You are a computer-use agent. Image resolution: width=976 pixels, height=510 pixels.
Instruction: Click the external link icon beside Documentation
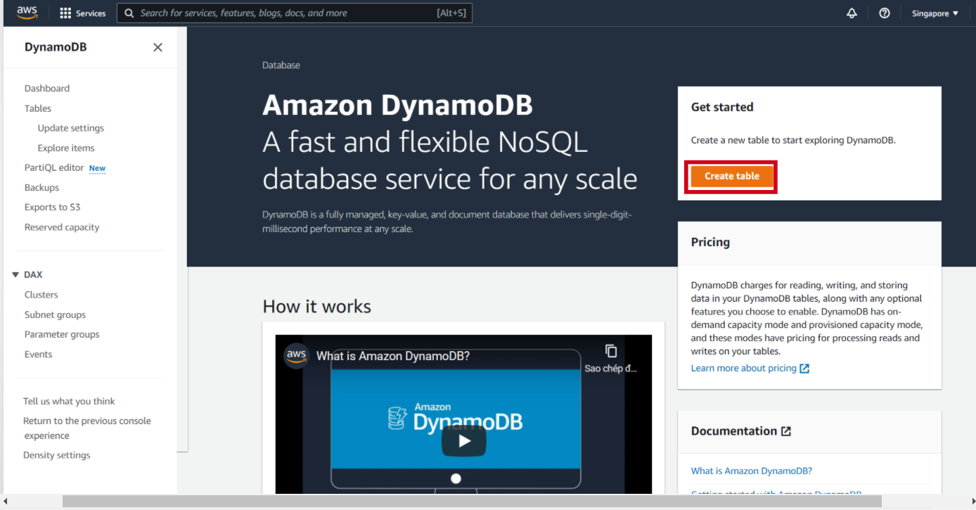tap(786, 431)
